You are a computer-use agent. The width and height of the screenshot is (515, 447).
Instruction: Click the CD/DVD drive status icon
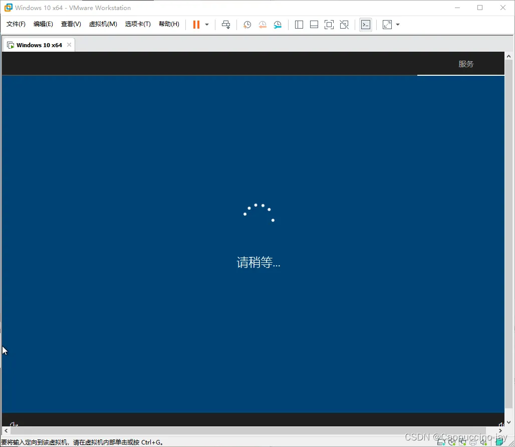(452, 442)
